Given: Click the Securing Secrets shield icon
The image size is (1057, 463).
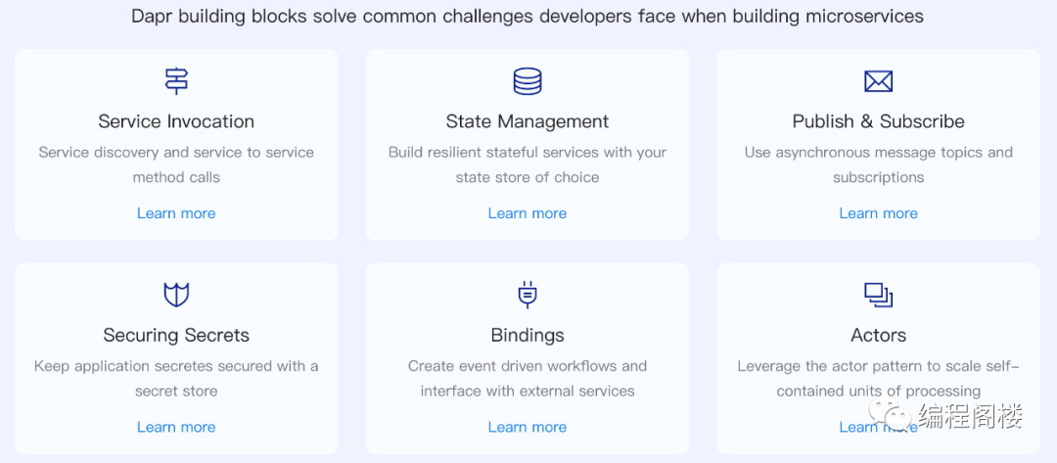Looking at the screenshot, I should pyautogui.click(x=176, y=295).
